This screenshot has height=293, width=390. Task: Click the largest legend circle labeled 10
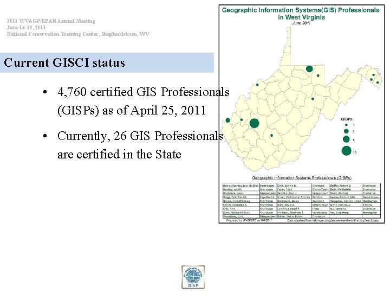click(x=346, y=151)
